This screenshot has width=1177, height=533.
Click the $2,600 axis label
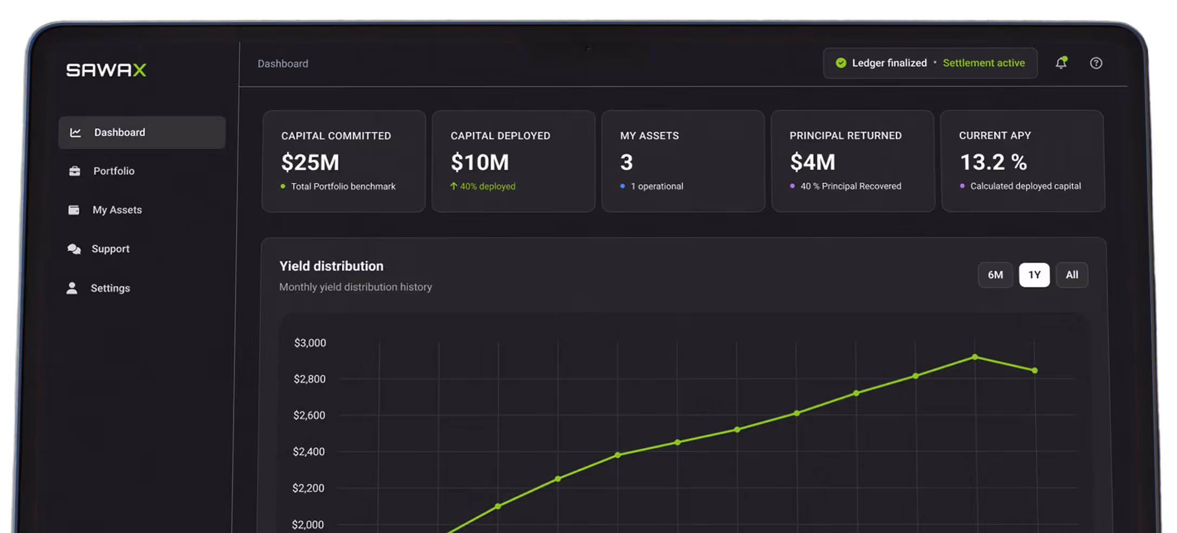click(309, 415)
